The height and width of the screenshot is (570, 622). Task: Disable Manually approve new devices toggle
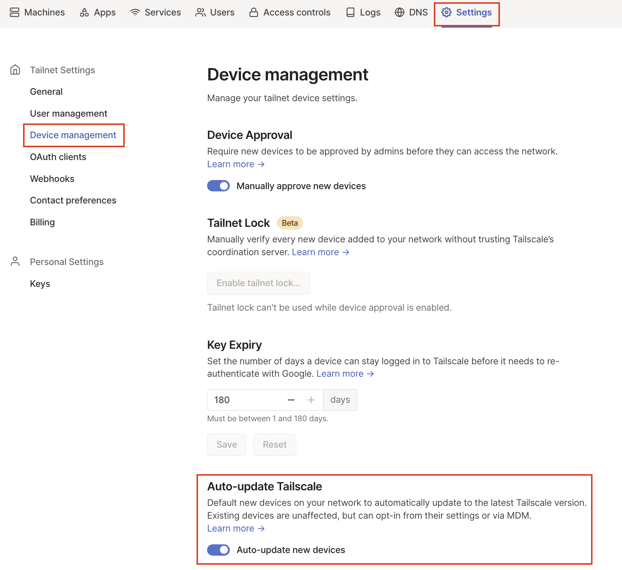[x=218, y=186]
